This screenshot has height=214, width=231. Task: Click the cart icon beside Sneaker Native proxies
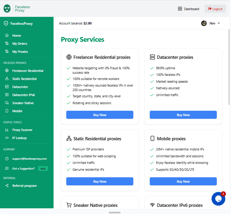coord(69,205)
